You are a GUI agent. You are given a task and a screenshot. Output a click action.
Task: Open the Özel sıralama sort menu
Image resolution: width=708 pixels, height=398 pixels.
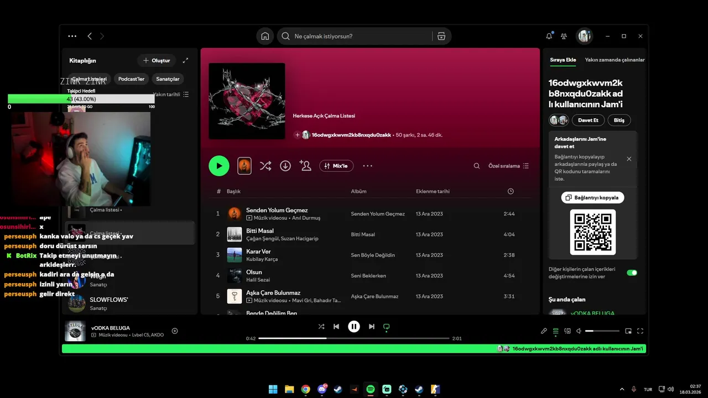coord(508,166)
